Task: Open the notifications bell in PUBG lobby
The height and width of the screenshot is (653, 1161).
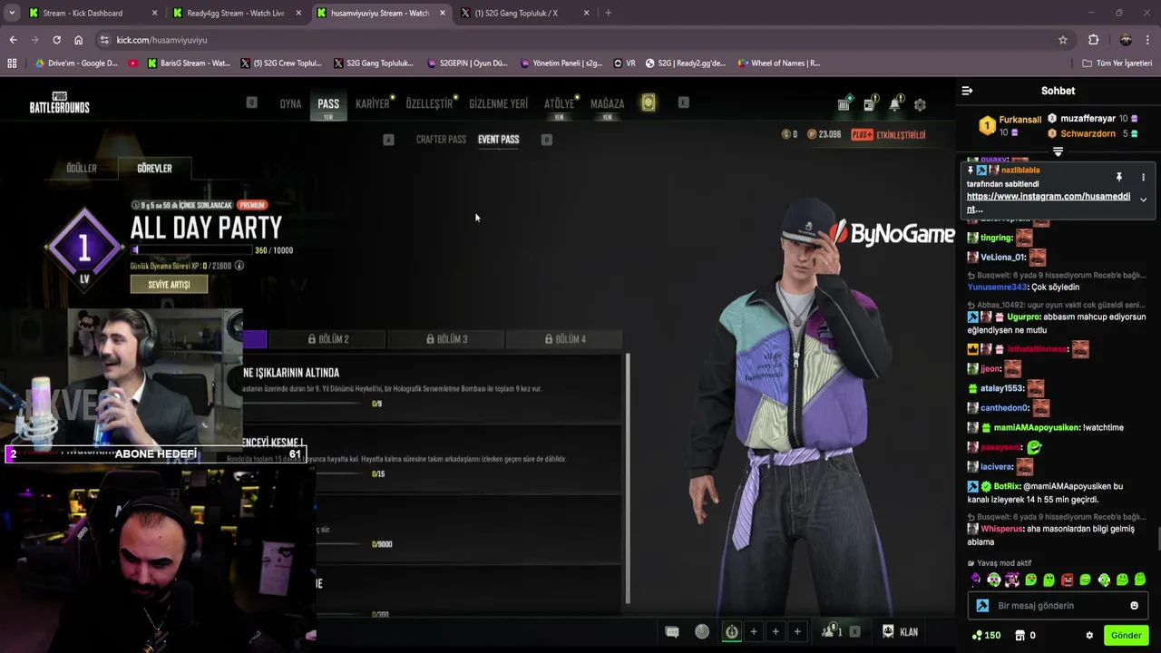Action: (x=894, y=103)
